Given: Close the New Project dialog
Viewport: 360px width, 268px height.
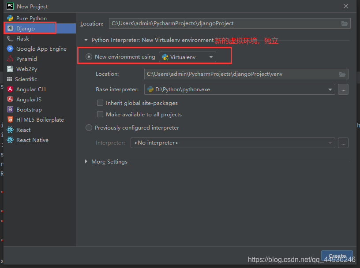Looking at the screenshot, I should point(346,6).
